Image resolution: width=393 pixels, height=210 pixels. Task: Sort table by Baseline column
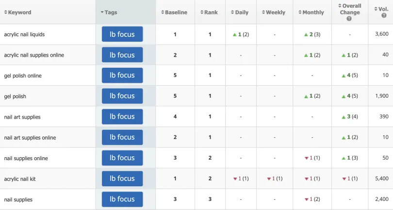coord(174,12)
